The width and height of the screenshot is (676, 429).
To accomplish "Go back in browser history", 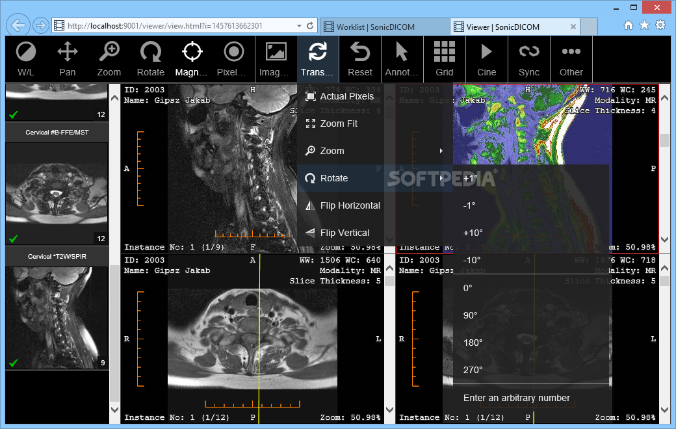I will pos(18,25).
